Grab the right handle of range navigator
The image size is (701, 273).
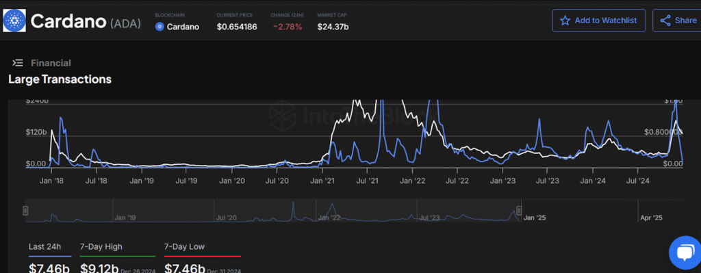pos(519,211)
